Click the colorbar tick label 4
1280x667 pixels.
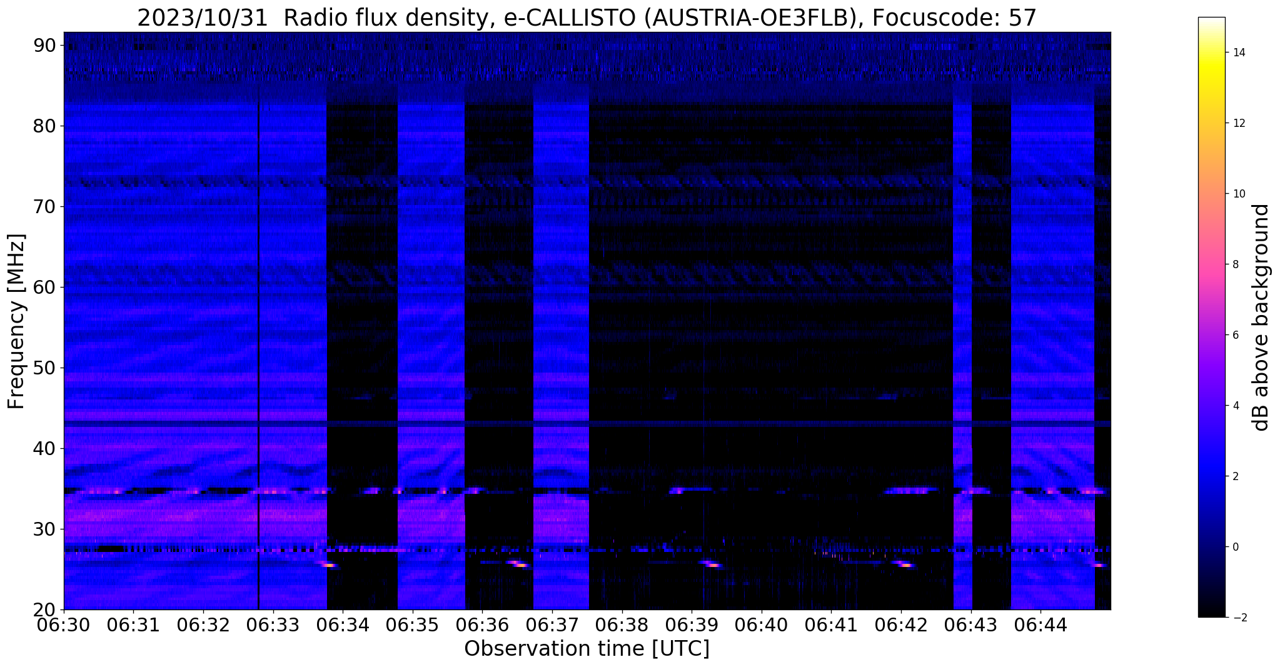pos(1235,406)
